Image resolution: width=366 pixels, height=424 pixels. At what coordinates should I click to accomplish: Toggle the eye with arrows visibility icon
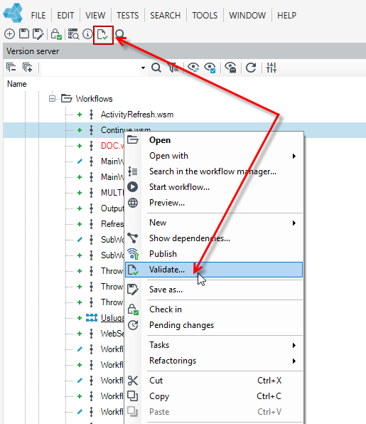[x=193, y=68]
